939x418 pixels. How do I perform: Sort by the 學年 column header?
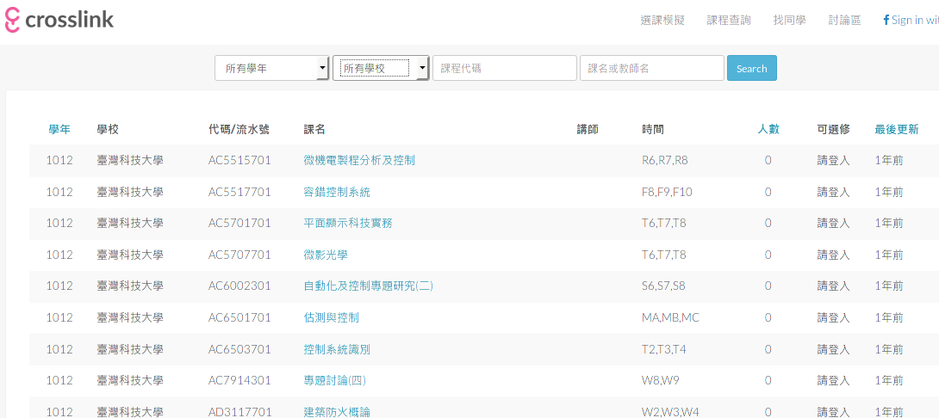pyautogui.click(x=59, y=129)
